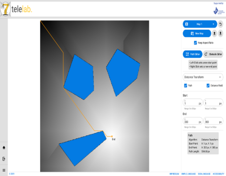Switch to the Obstacle Editor tab
This screenshot has width=226, height=176.
click(x=213, y=54)
